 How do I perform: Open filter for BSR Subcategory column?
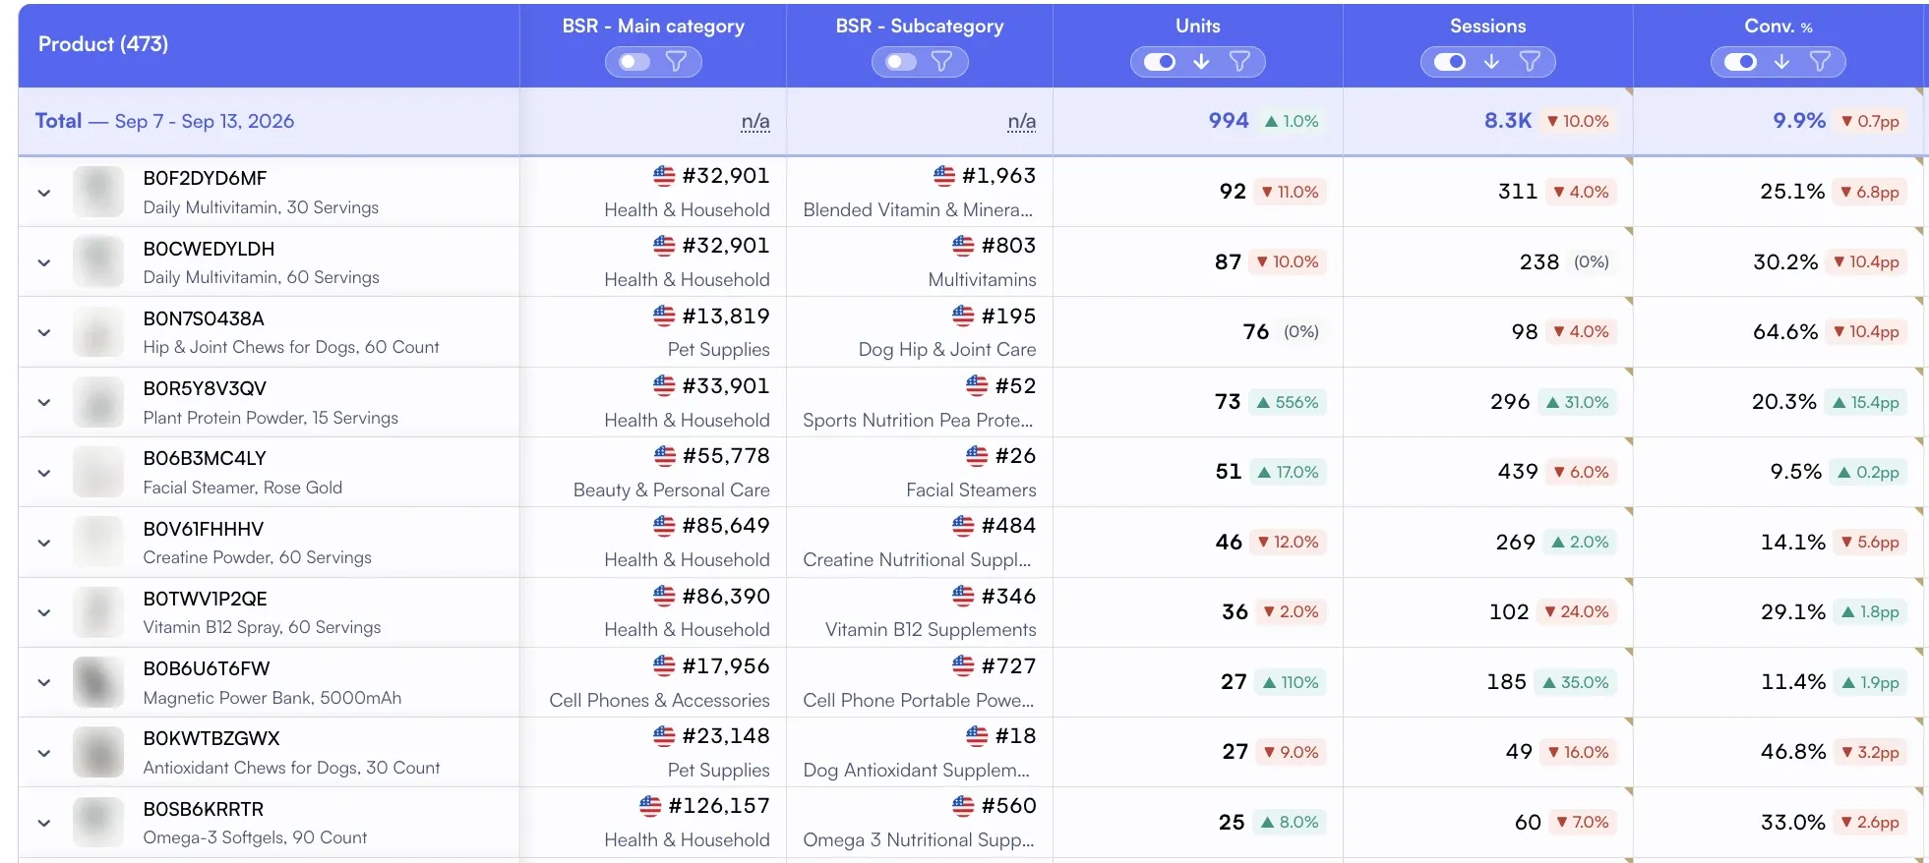[x=941, y=62]
